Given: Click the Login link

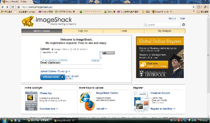Looking at the screenshot, I should [182, 18].
